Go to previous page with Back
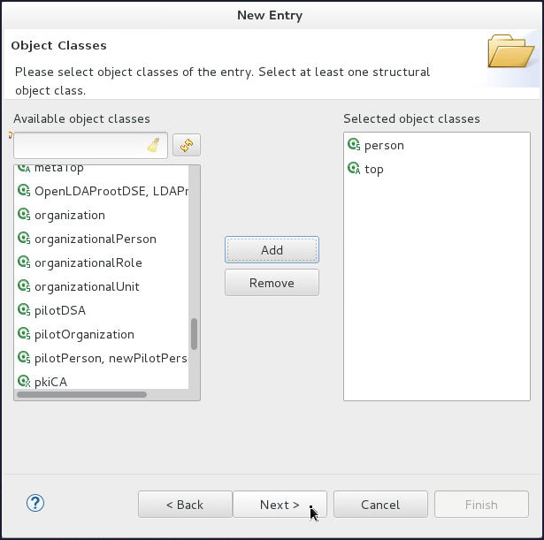 [185, 505]
